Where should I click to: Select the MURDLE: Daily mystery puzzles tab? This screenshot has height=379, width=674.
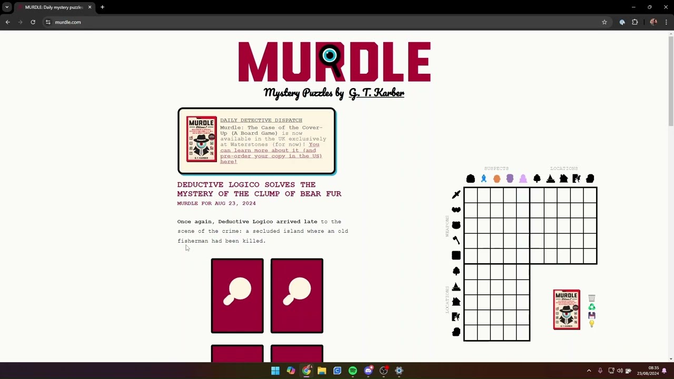click(x=53, y=7)
